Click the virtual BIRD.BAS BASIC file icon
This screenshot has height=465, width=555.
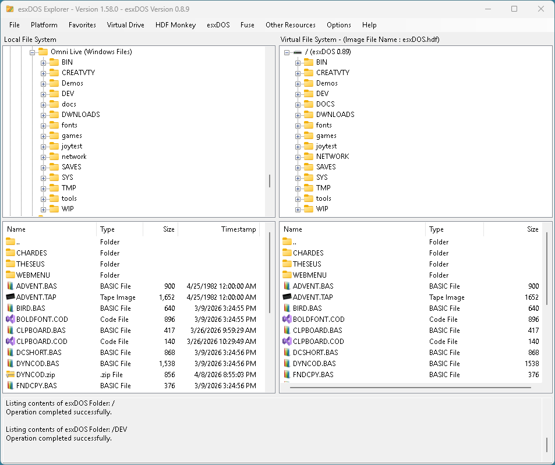(x=287, y=308)
